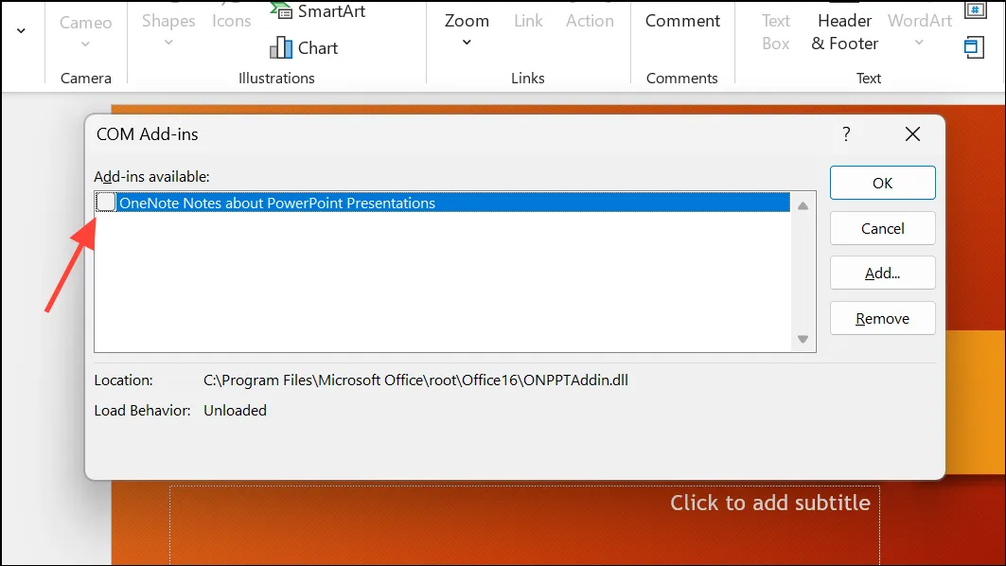Close the COM Add-ins dialog
Screen dimensions: 1006x566
[x=912, y=134]
